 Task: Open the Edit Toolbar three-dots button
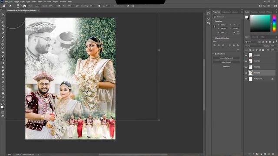pyautogui.click(x=3, y=101)
